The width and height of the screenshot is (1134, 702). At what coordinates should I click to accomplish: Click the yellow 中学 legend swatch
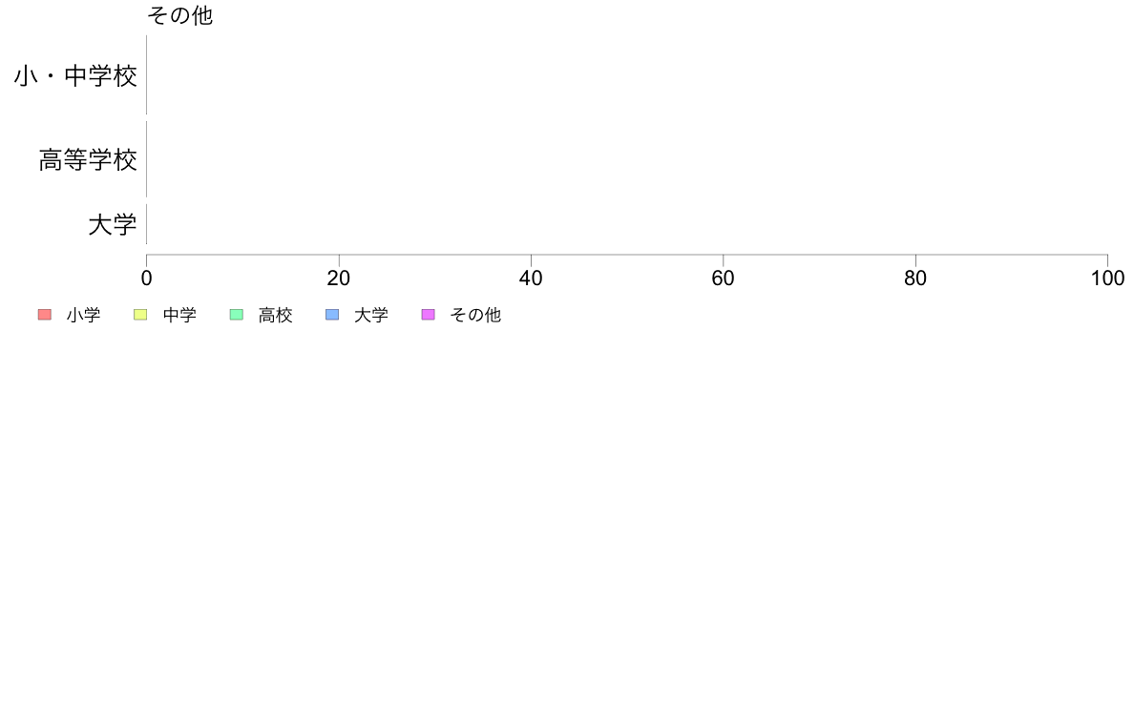tap(140, 315)
